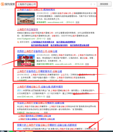
Task: Open result 上海医疗供应链官网
Action: point(27,29)
